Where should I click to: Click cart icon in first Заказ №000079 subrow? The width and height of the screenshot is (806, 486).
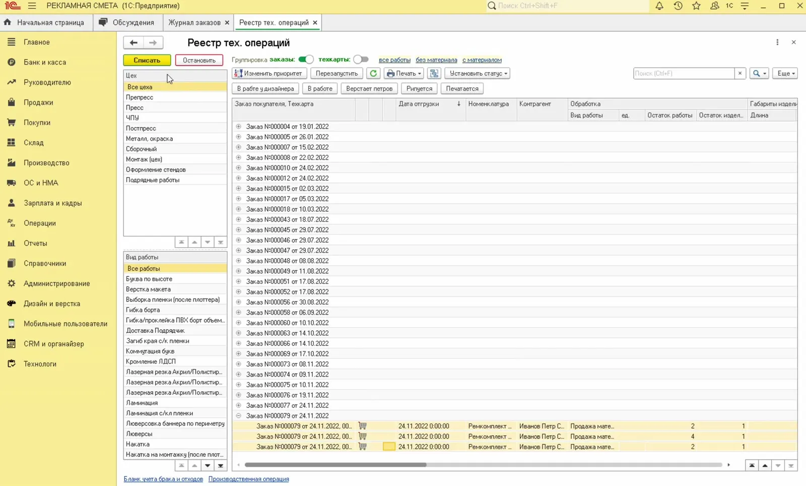point(362,426)
